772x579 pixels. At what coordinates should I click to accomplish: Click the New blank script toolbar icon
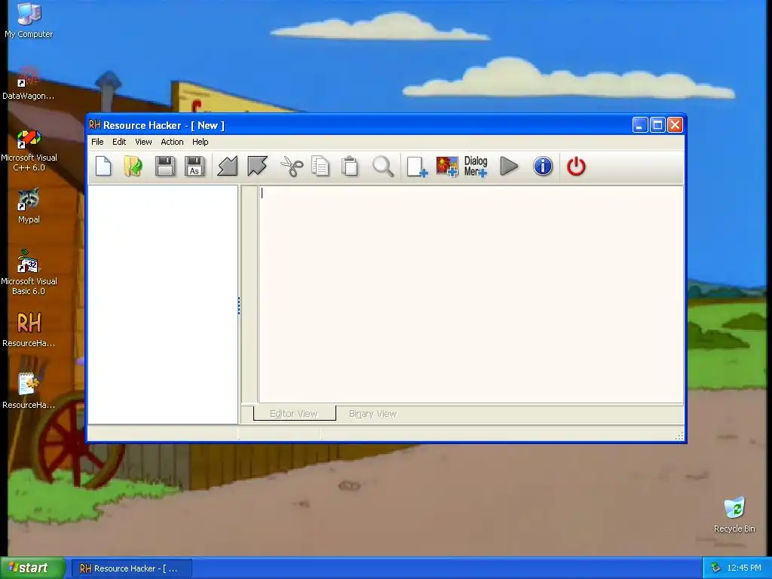103,167
